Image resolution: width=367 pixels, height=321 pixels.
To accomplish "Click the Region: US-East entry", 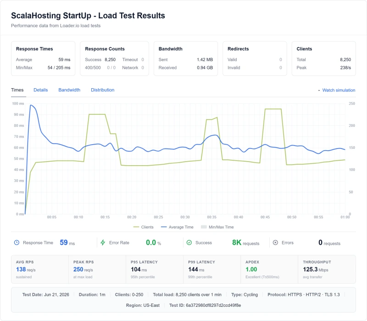I will tap(143, 305).
